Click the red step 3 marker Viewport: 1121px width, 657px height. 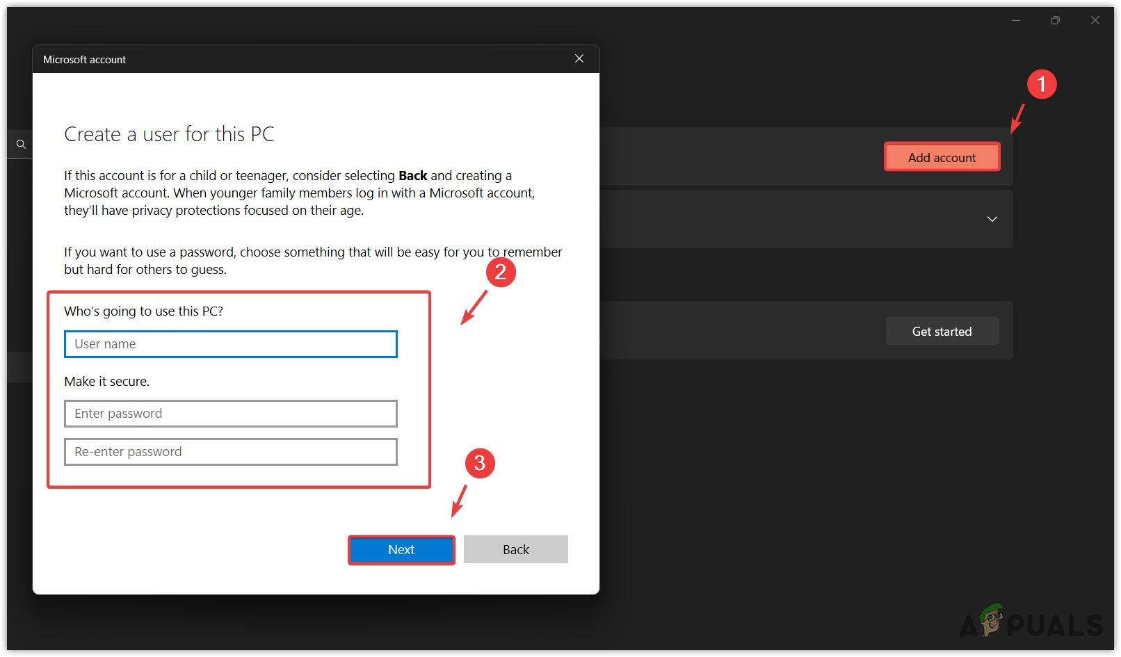click(480, 463)
